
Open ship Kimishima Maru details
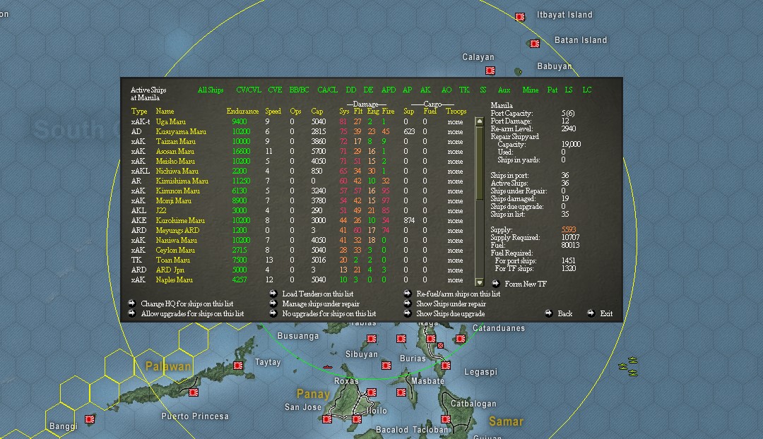point(182,181)
